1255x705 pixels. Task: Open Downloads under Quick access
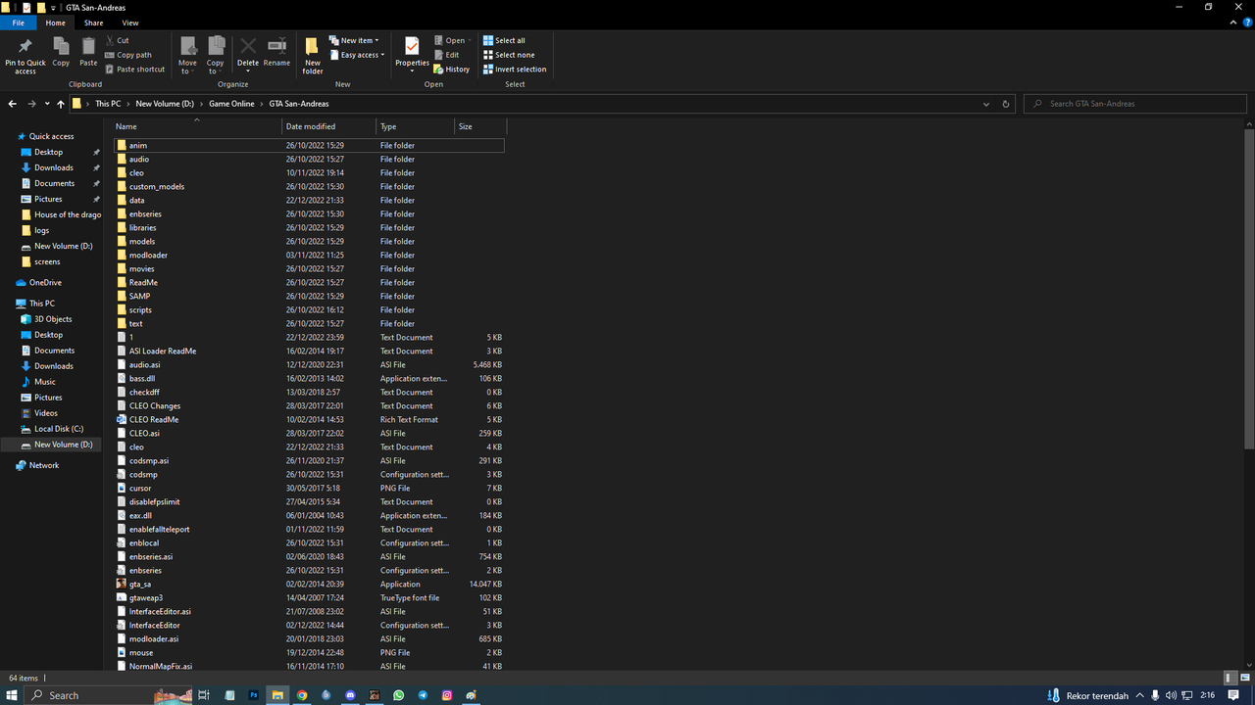pyautogui.click(x=54, y=167)
